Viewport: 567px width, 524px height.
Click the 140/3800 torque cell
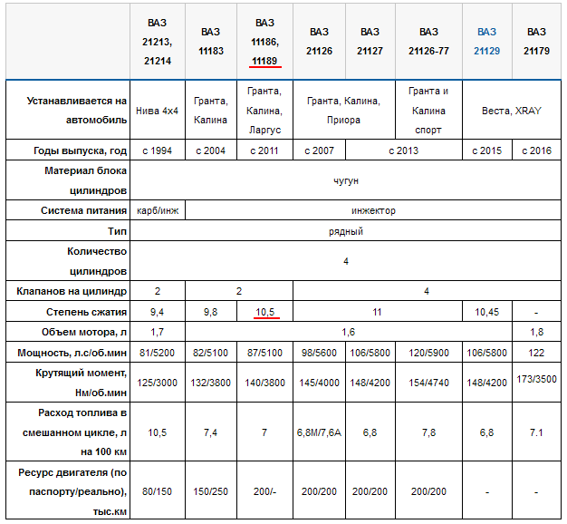click(264, 383)
